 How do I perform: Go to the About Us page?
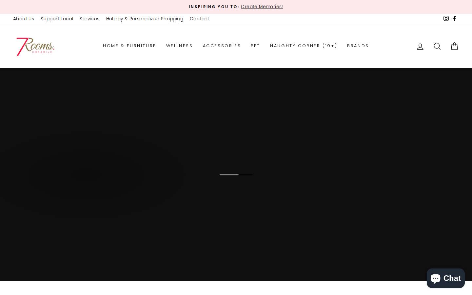24,19
